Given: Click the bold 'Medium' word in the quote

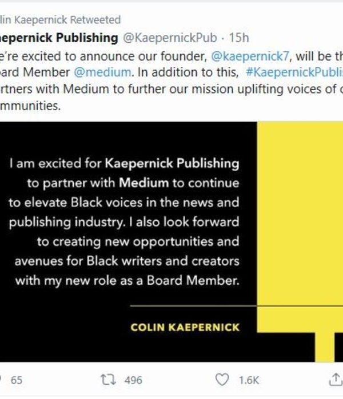Looking at the screenshot, I should pyautogui.click(x=144, y=183).
